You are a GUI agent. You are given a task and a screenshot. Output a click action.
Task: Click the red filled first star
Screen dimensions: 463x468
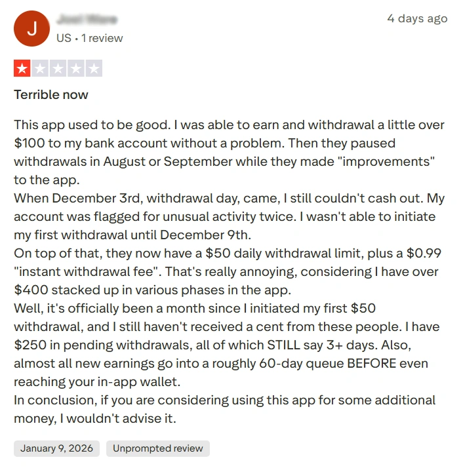coord(22,68)
